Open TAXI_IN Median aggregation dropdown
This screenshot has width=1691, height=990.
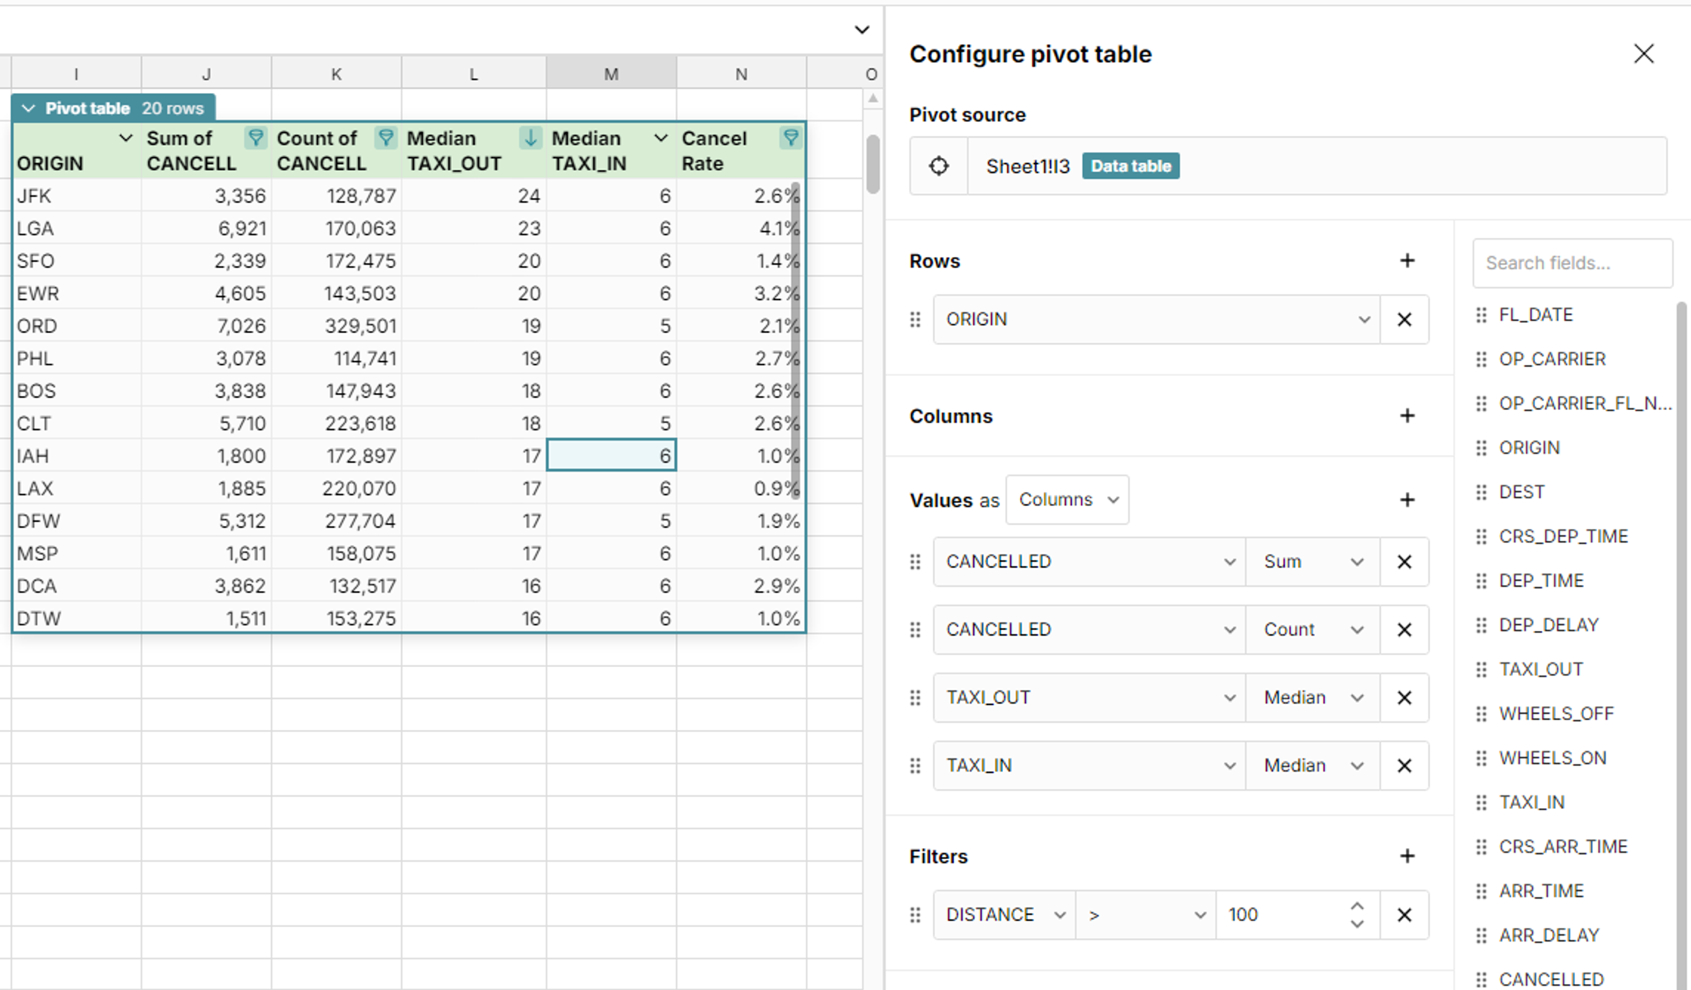(1312, 765)
